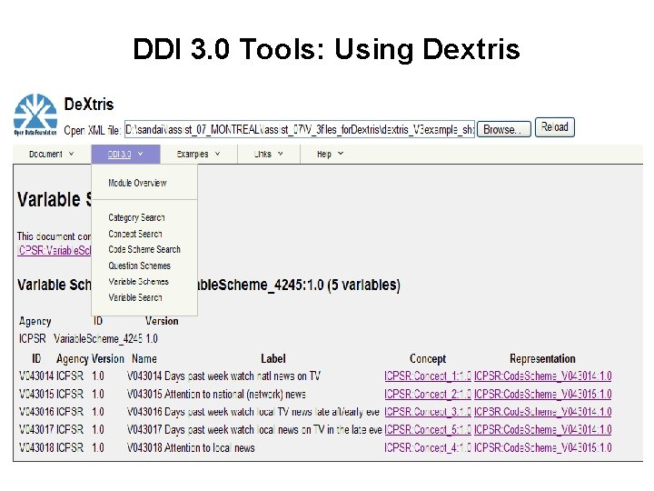The image size is (654, 491).
Task: Expand the Document menu arrow
Action: coord(72,154)
